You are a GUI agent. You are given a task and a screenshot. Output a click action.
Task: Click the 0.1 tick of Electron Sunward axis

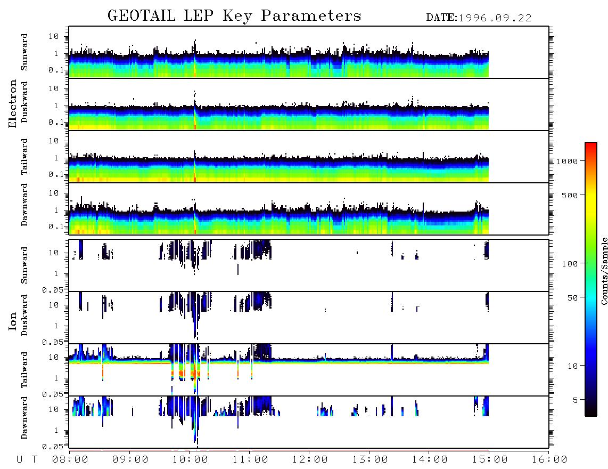[x=56, y=70]
